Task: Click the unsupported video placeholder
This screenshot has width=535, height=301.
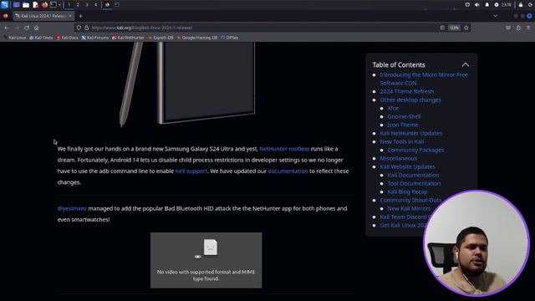Action: point(206,260)
